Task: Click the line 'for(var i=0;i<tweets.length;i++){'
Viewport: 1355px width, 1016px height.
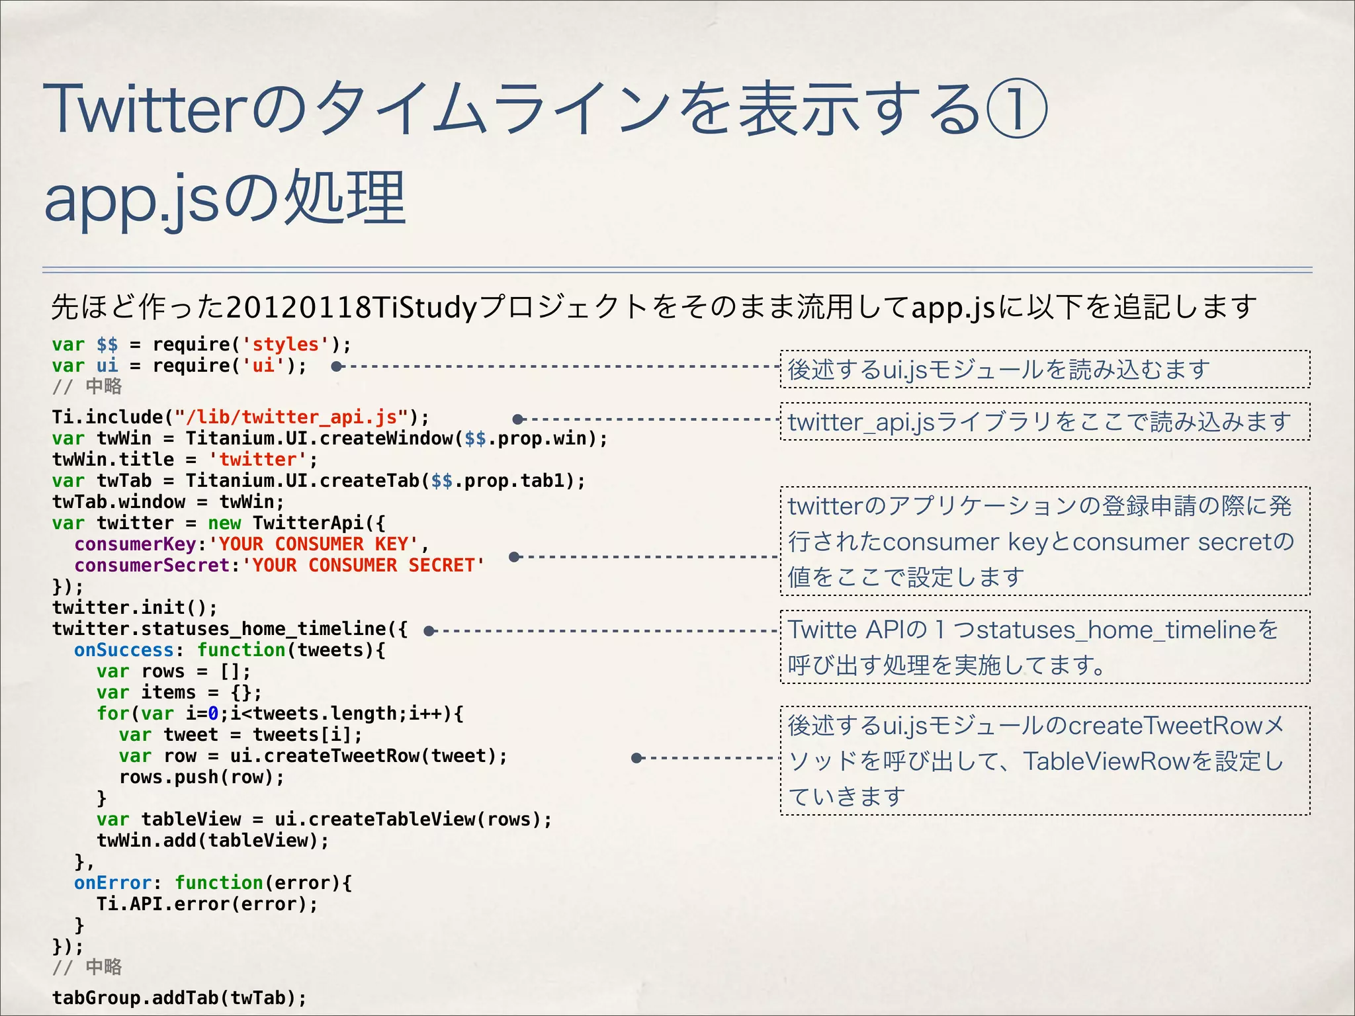Action: tap(280, 714)
